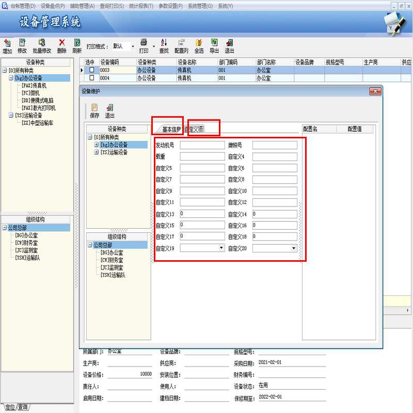Click the 配置值 column header
413x413 pixels.
(355, 129)
